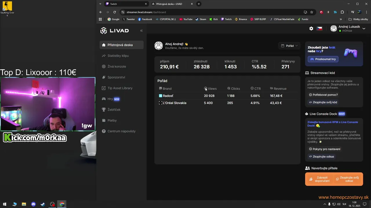Sort table by CTR column header
The image size is (371, 208).
(256, 89)
